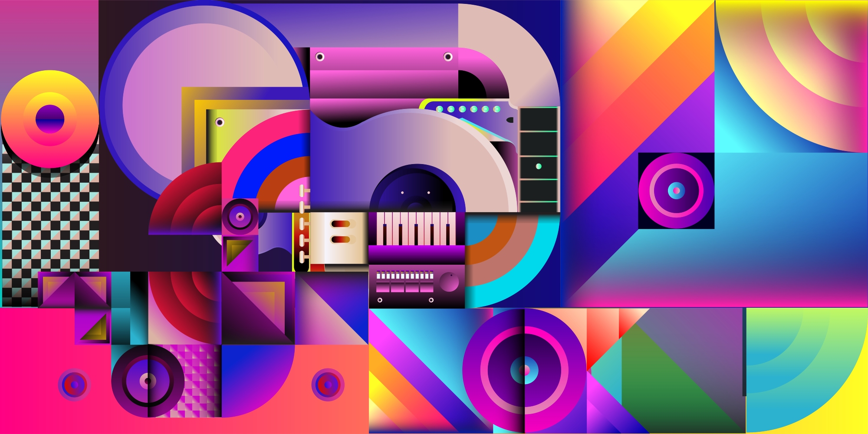
Task: Click the small round speaker on the hot-pink background
Action: (x=74, y=385)
